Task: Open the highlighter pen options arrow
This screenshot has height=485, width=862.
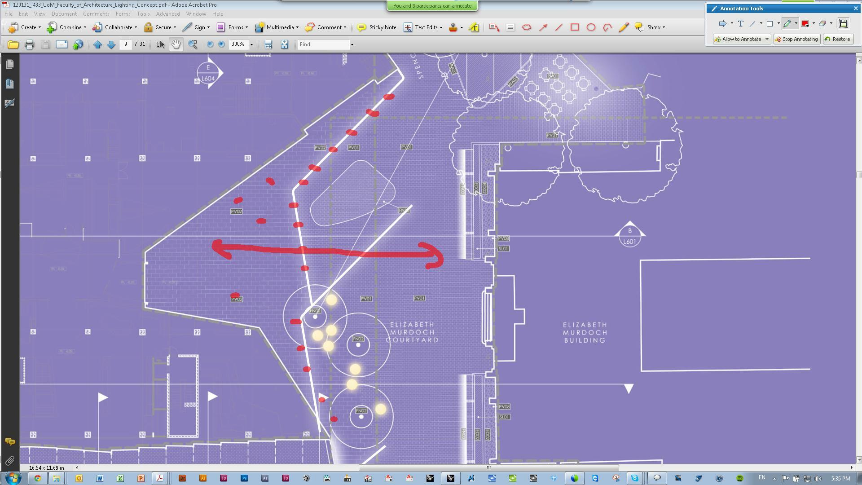Action: click(796, 23)
